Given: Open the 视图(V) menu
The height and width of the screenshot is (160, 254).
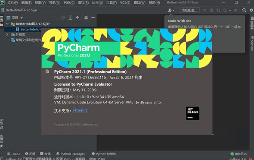Looking at the screenshot, I should (x=40, y=3).
